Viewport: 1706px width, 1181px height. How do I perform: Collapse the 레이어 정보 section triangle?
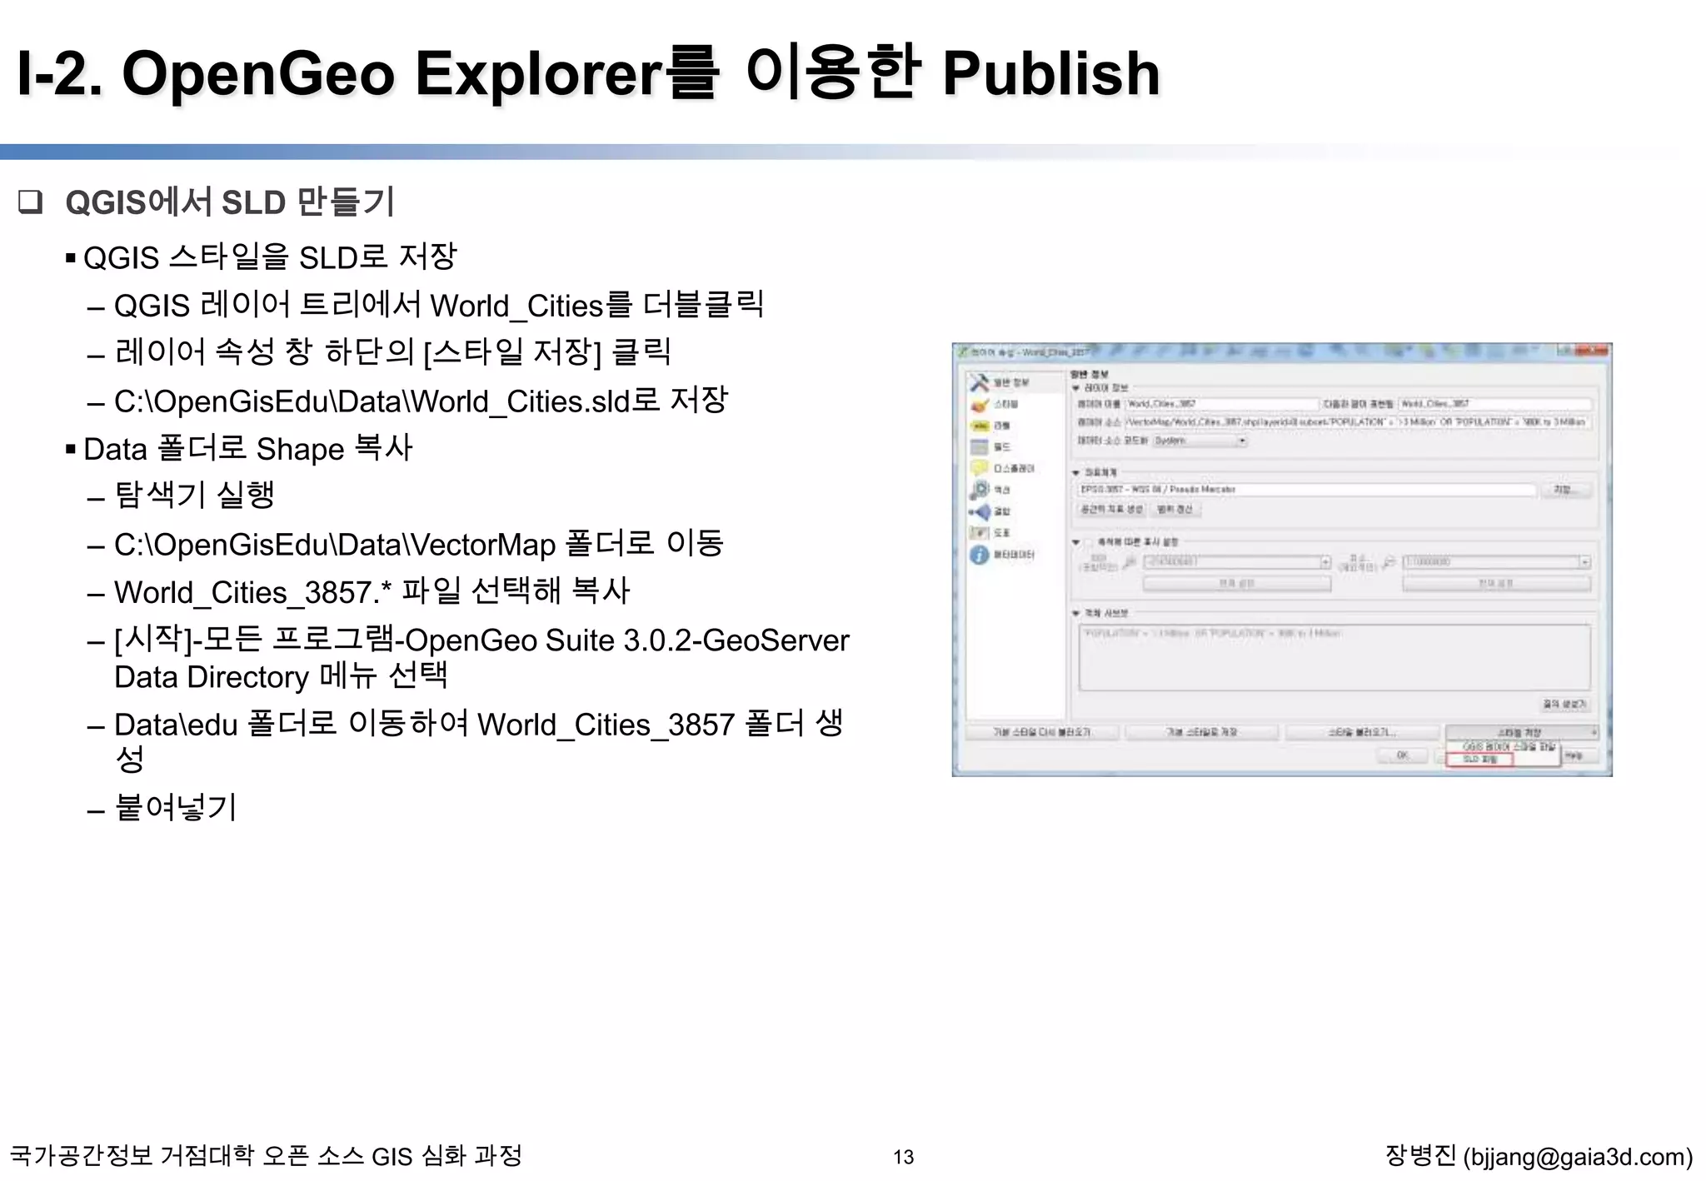[x=1076, y=388]
